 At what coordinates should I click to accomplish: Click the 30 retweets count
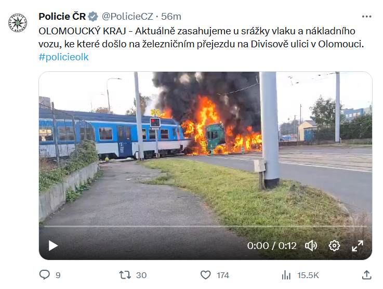[x=141, y=275]
